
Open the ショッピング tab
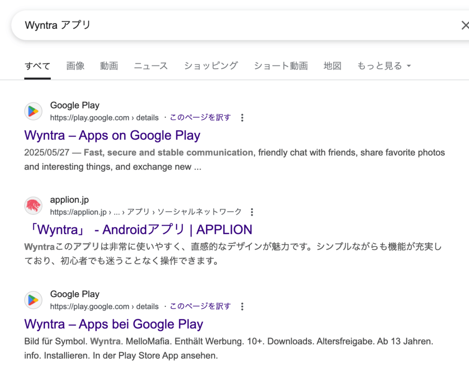211,66
